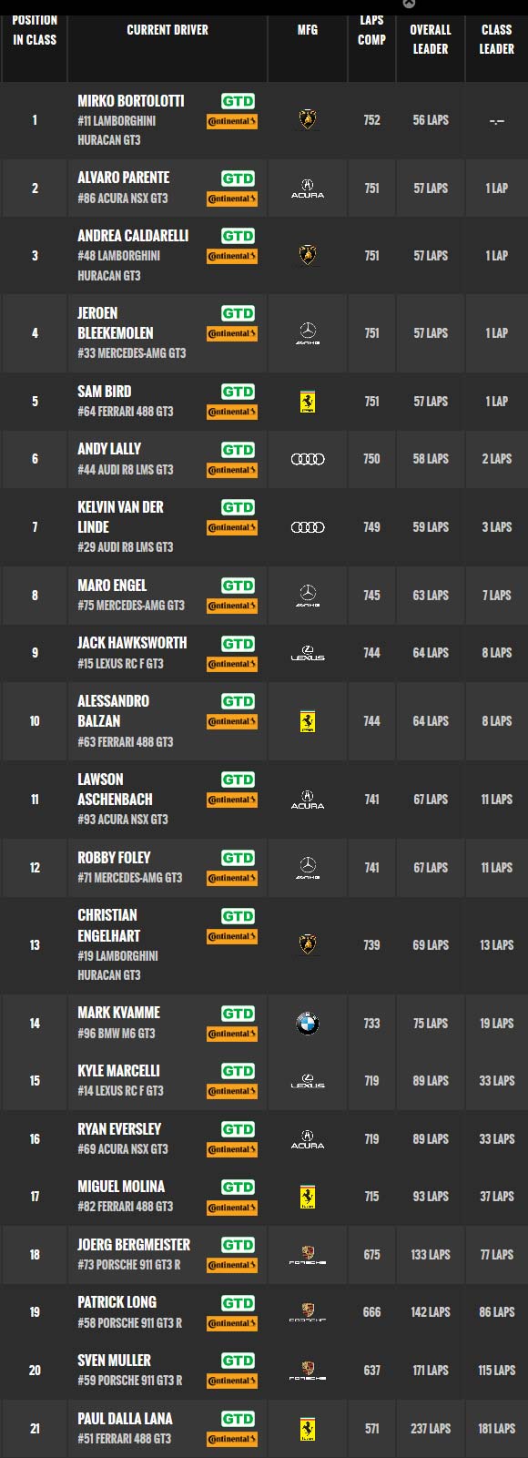This screenshot has height=1458, width=528.
Task: Click the Lamborghini logo in Mirko Bortolotti's row
Action: pyautogui.click(x=308, y=119)
